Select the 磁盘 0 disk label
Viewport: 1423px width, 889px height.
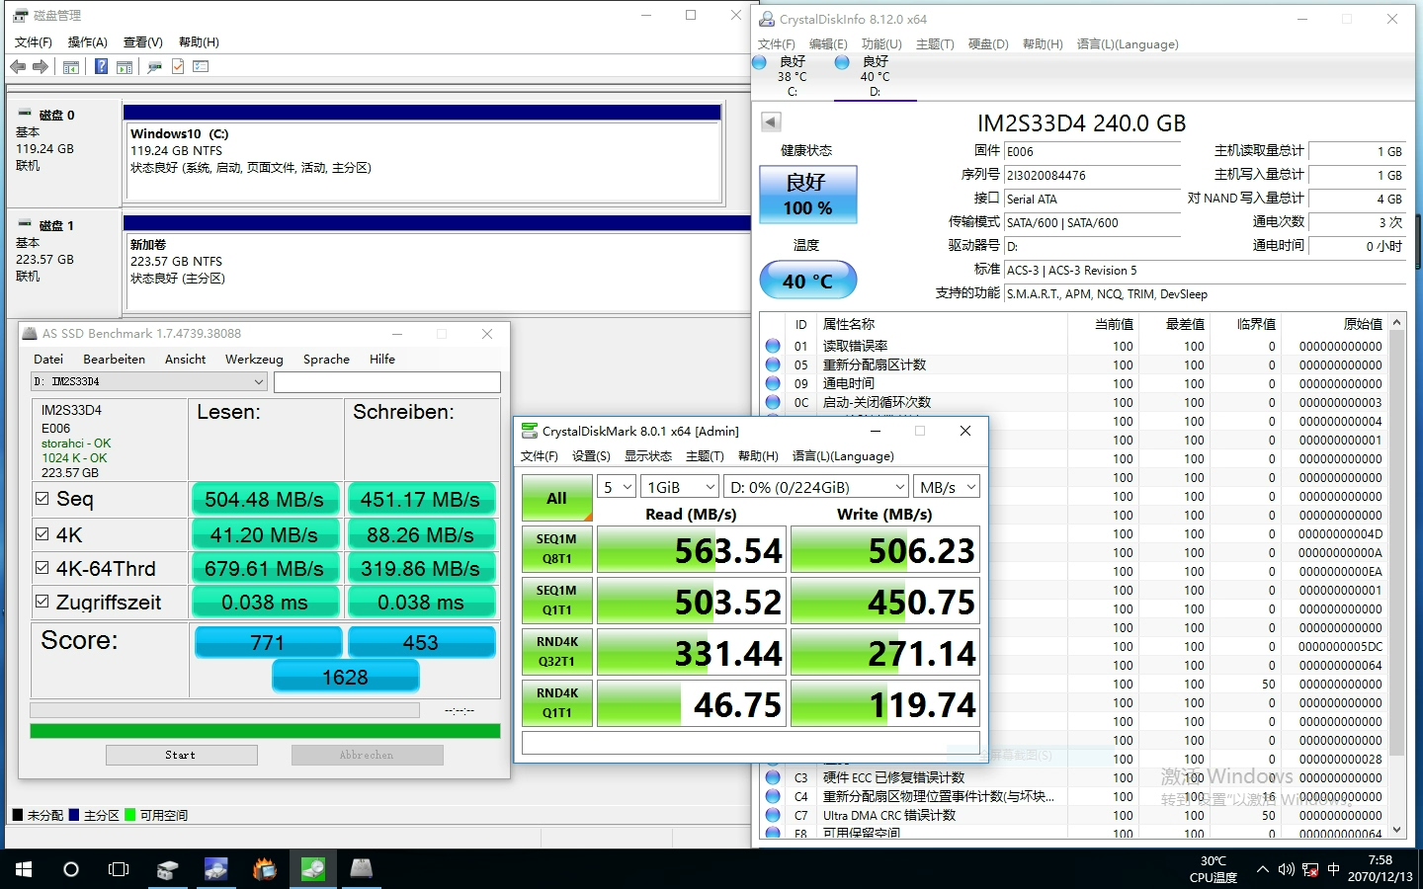pyautogui.click(x=57, y=116)
